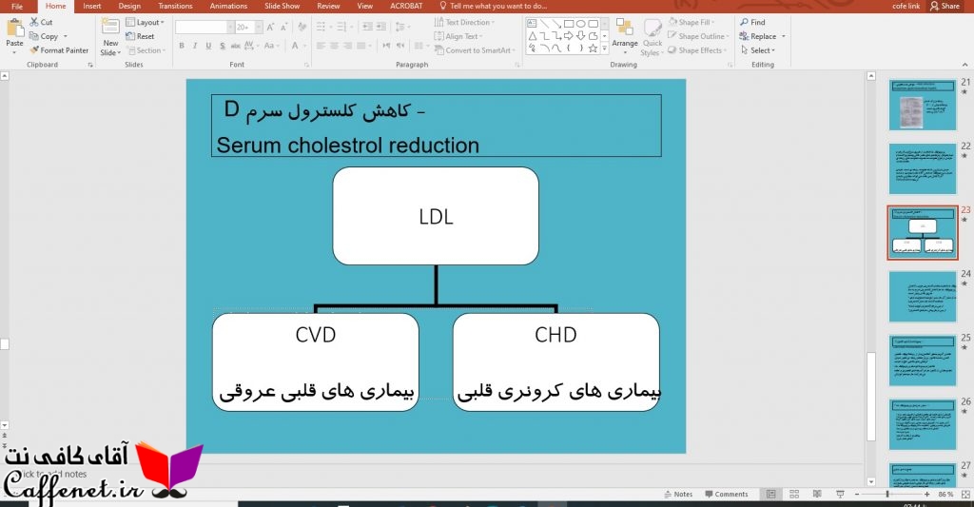Open Align Text dropdown
The height and width of the screenshot is (507, 974).
[458, 37]
